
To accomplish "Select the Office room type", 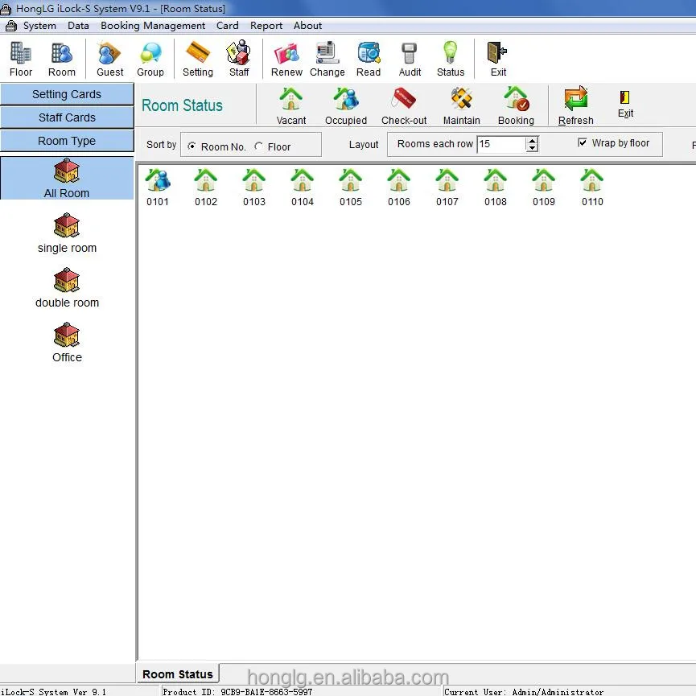I will [67, 343].
